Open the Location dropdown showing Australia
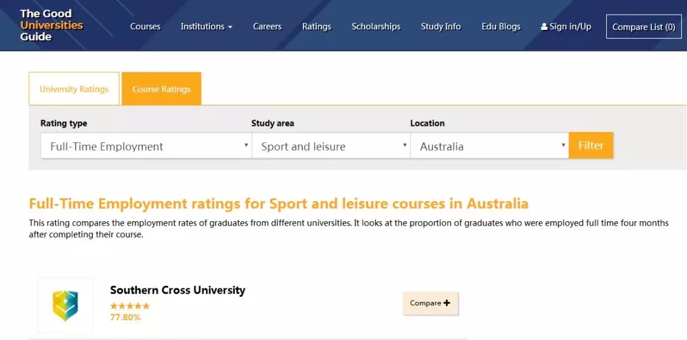The image size is (687, 340). point(489,146)
